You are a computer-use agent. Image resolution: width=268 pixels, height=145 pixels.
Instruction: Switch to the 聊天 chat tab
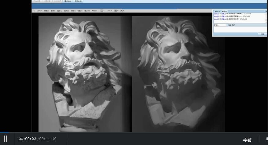(225, 11)
